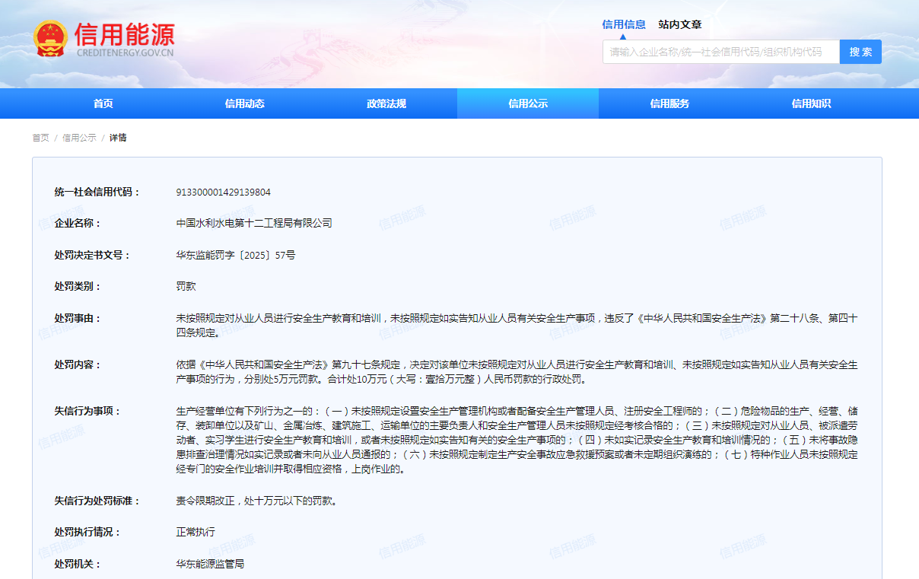
Task: Navigate to 信用服务 section
Action: (669, 103)
